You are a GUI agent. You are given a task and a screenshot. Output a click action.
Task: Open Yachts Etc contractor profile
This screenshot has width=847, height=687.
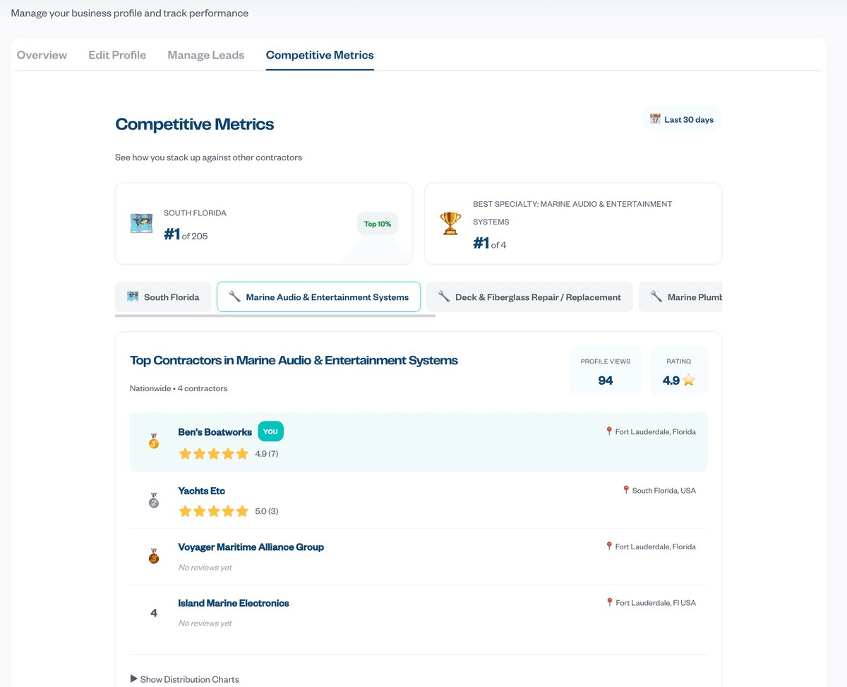click(201, 491)
